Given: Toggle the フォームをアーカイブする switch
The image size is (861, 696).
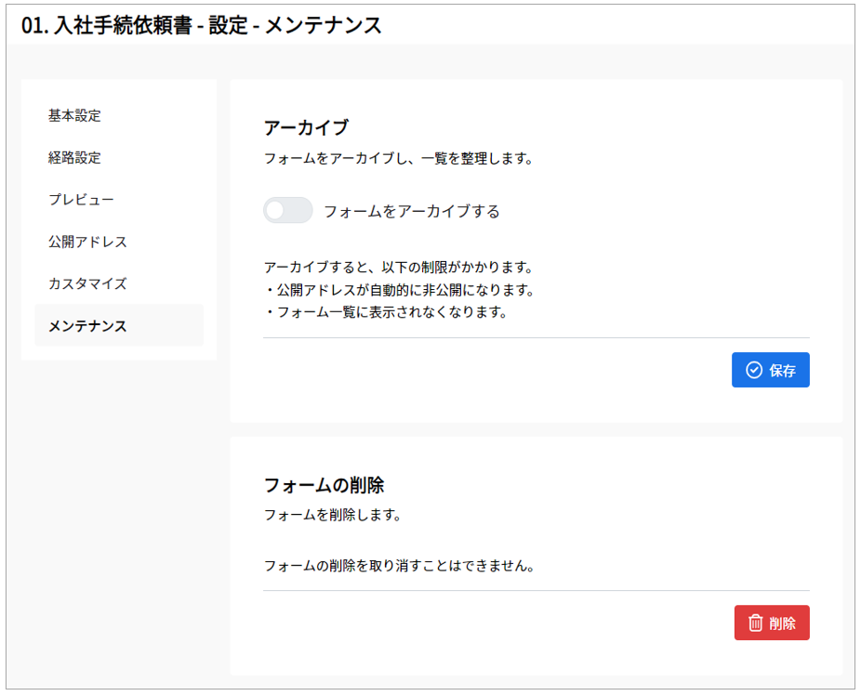Looking at the screenshot, I should [287, 210].
